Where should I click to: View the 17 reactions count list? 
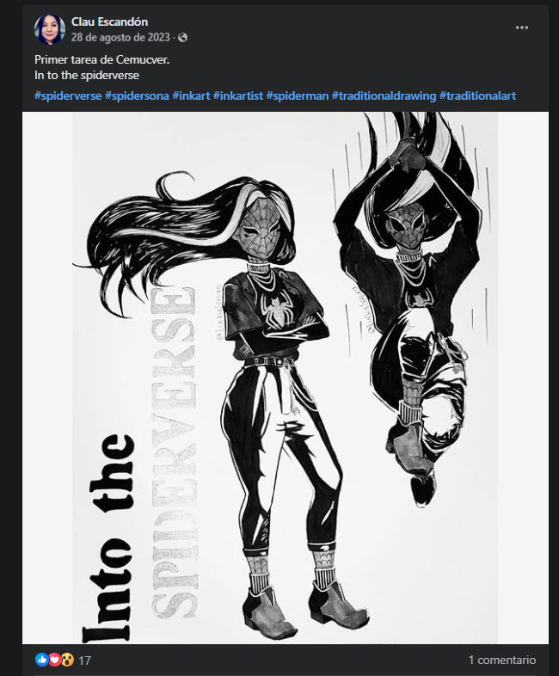tap(85, 660)
